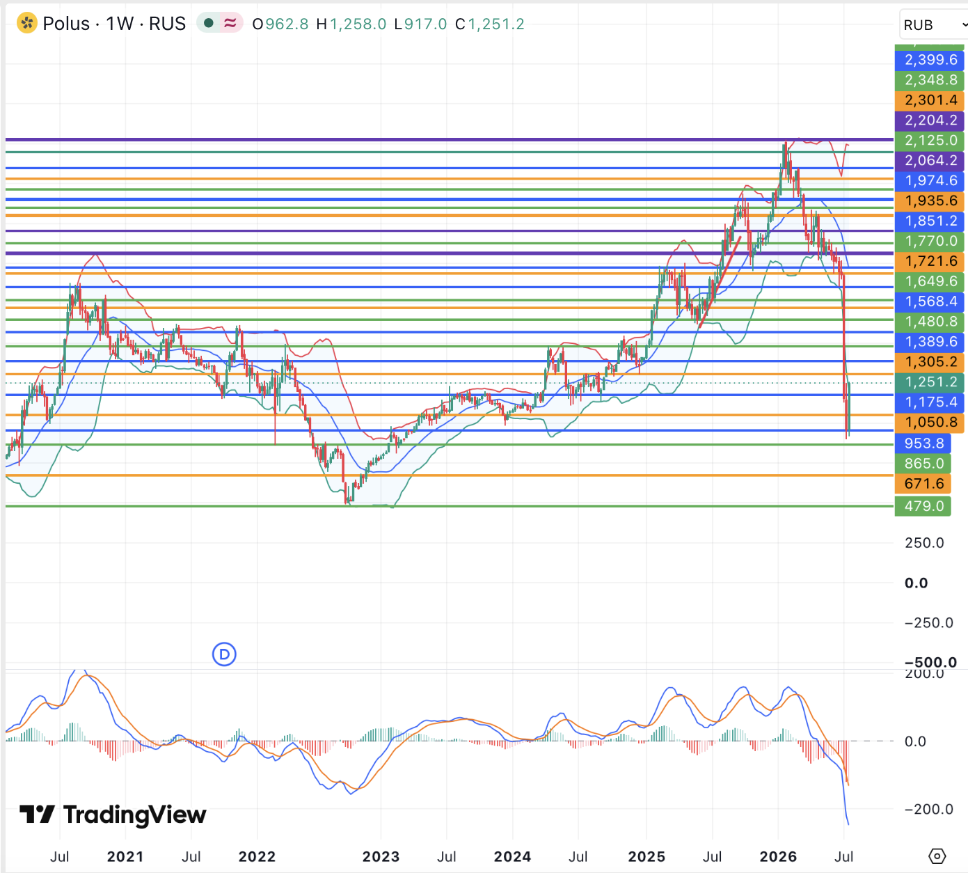Click the 671.6 orange price label
Image resolution: width=968 pixels, height=873 pixels.
[x=923, y=484]
